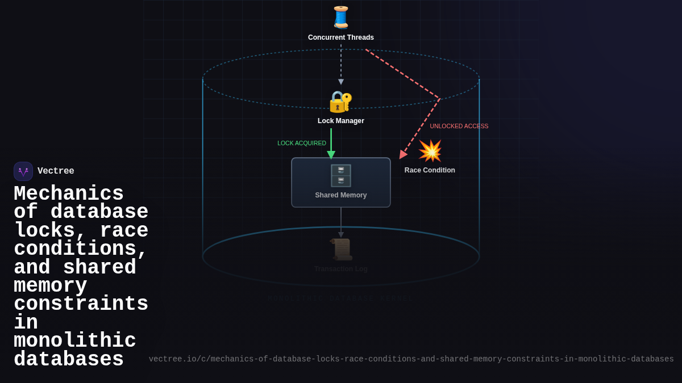This screenshot has width=682, height=383.
Task: Open the Vectree brand name link
Action: click(56, 171)
